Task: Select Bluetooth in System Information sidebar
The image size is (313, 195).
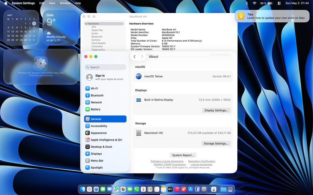Action: 97,37
